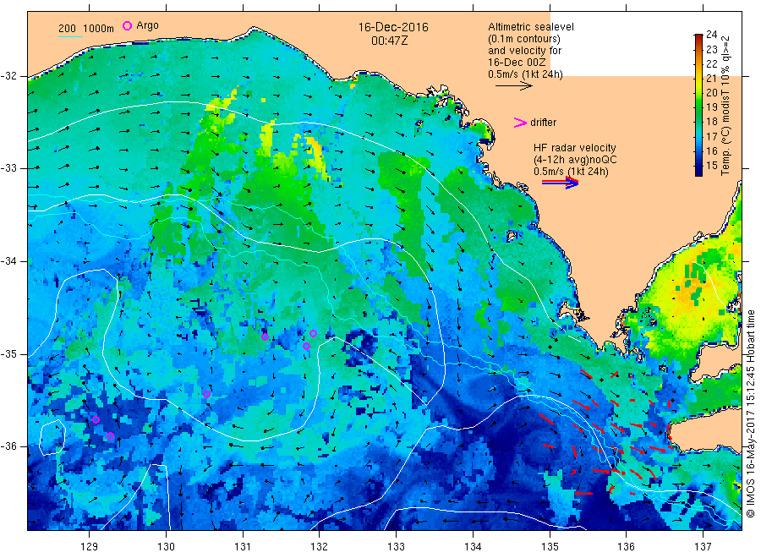Click the "24" color bar tick label
761x558 pixels.
pyautogui.click(x=711, y=35)
